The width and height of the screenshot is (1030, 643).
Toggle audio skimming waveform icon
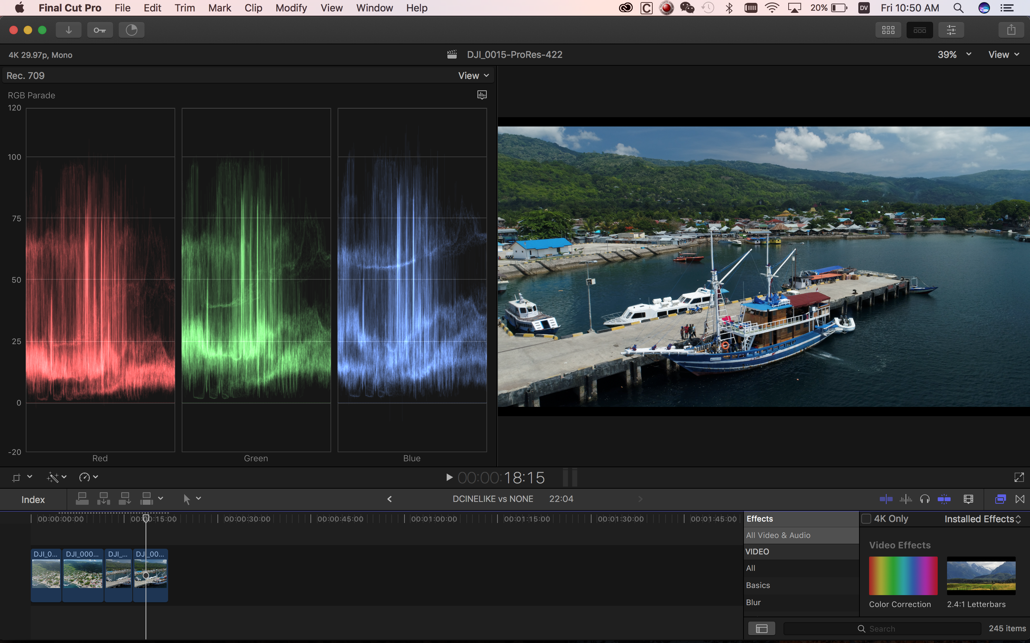coord(906,499)
